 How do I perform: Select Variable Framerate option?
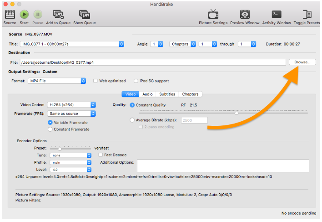50,123
